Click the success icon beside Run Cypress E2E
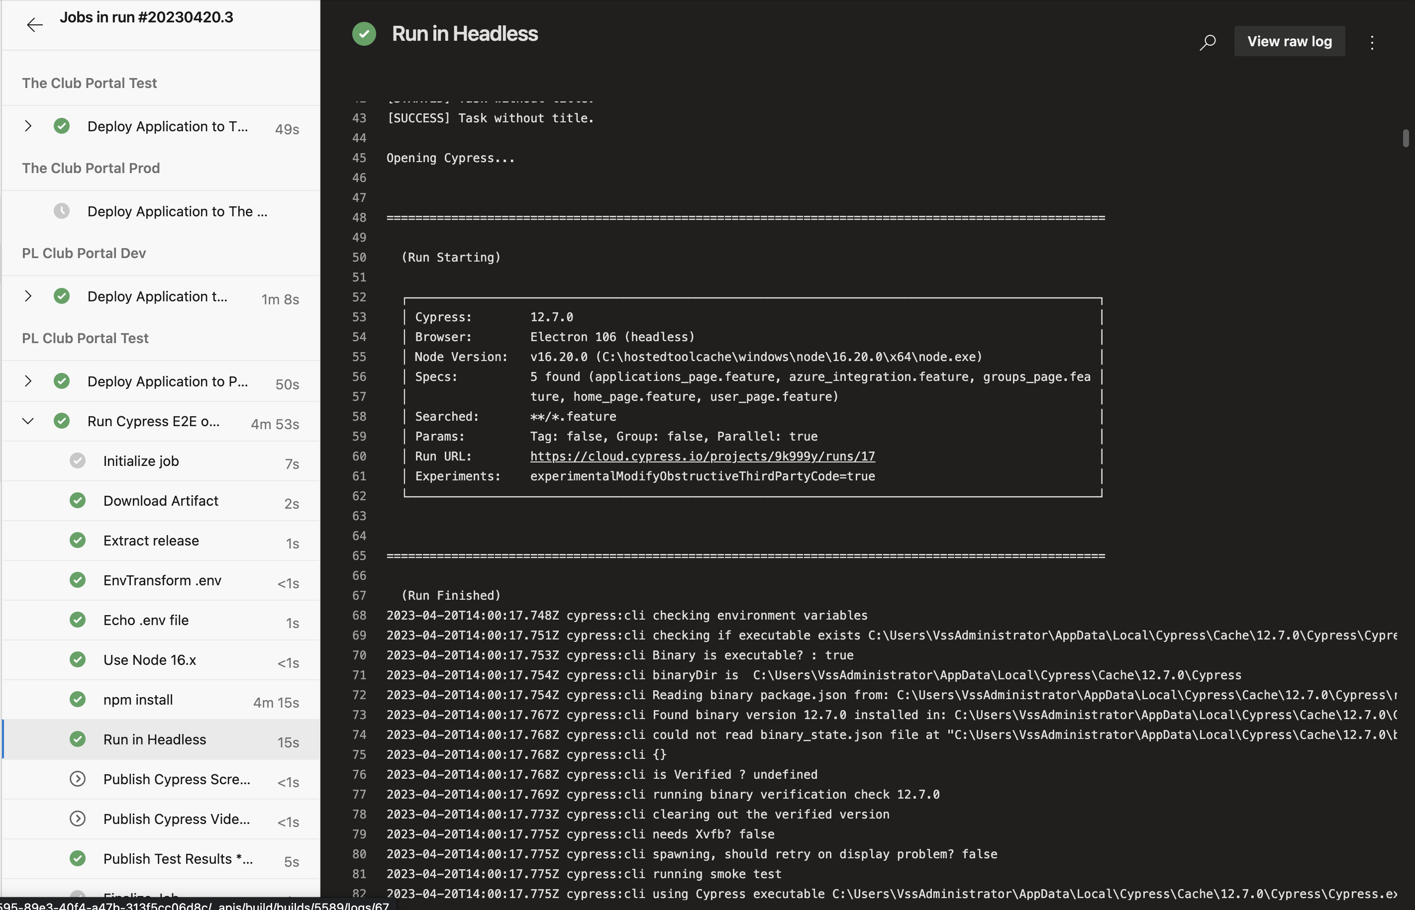Image resolution: width=1415 pixels, height=910 pixels. tap(62, 421)
